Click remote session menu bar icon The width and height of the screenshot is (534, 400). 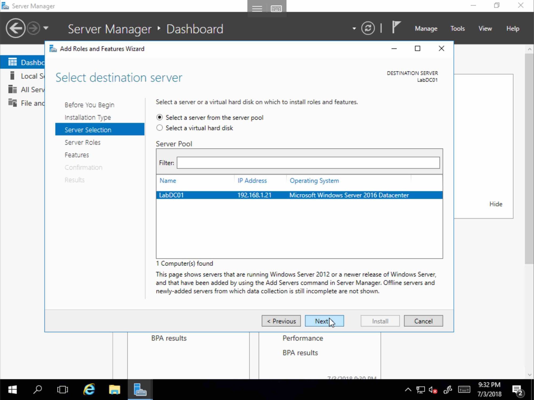[257, 9]
